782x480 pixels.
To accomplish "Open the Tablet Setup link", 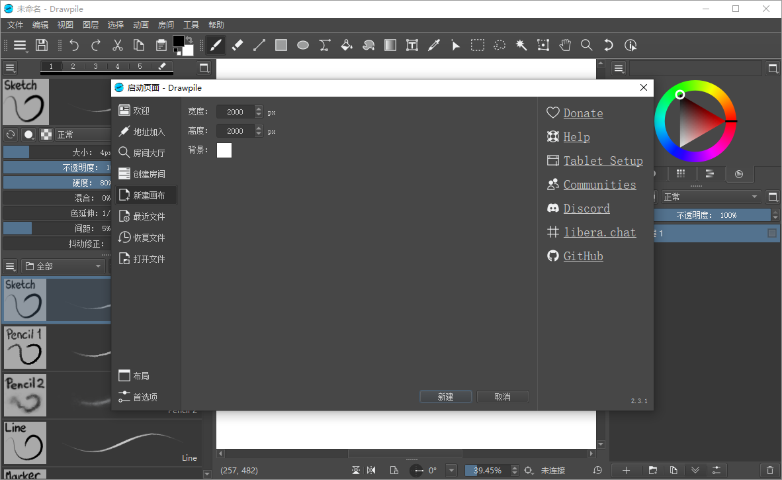I will [x=603, y=161].
